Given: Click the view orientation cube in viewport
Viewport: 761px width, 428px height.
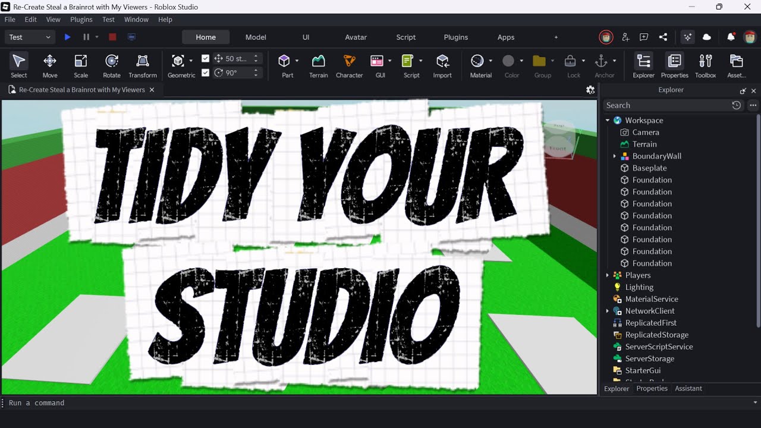Looking at the screenshot, I should pos(559,140).
